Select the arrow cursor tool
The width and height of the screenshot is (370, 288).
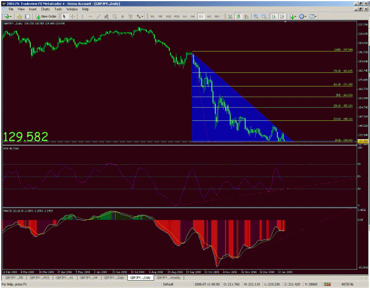(64, 17)
